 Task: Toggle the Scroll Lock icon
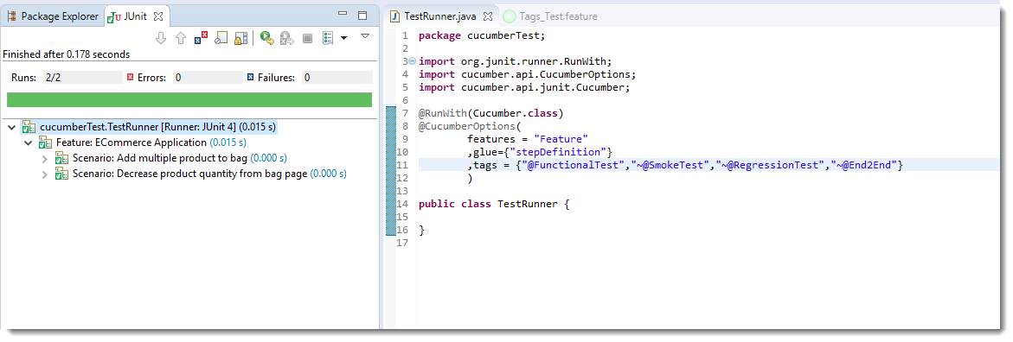[241, 38]
